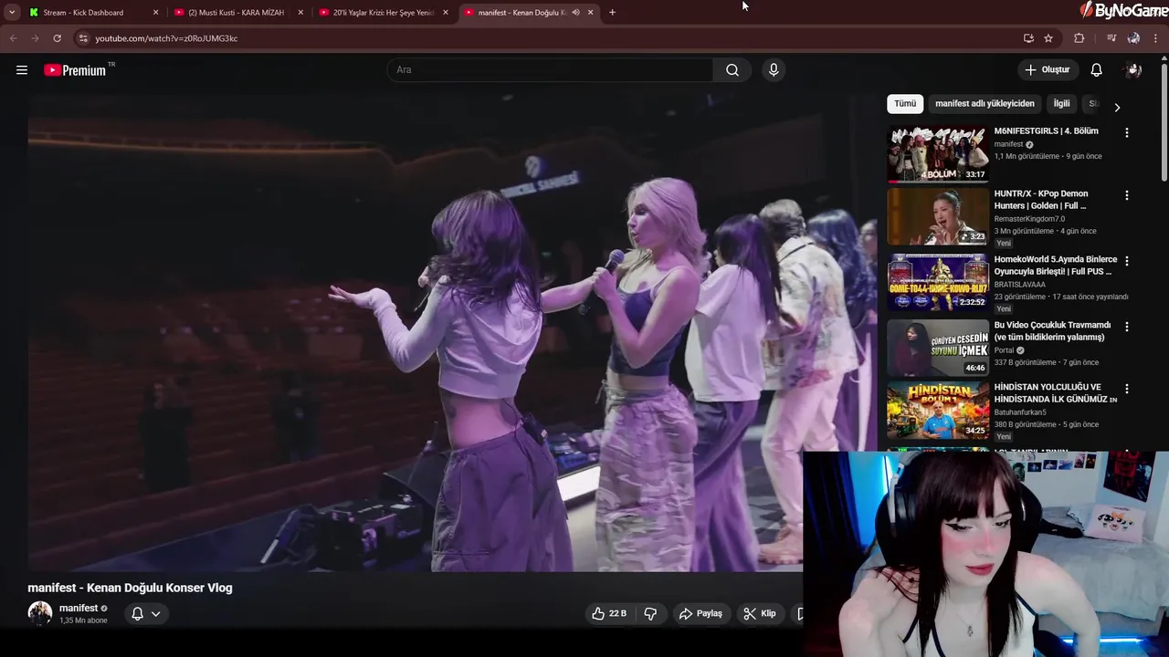Open options for Bu Video Çocukluk video
The height and width of the screenshot is (657, 1169).
click(1126, 327)
